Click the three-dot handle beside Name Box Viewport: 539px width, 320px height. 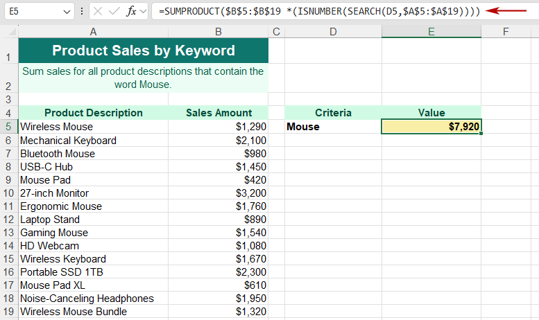click(x=82, y=11)
